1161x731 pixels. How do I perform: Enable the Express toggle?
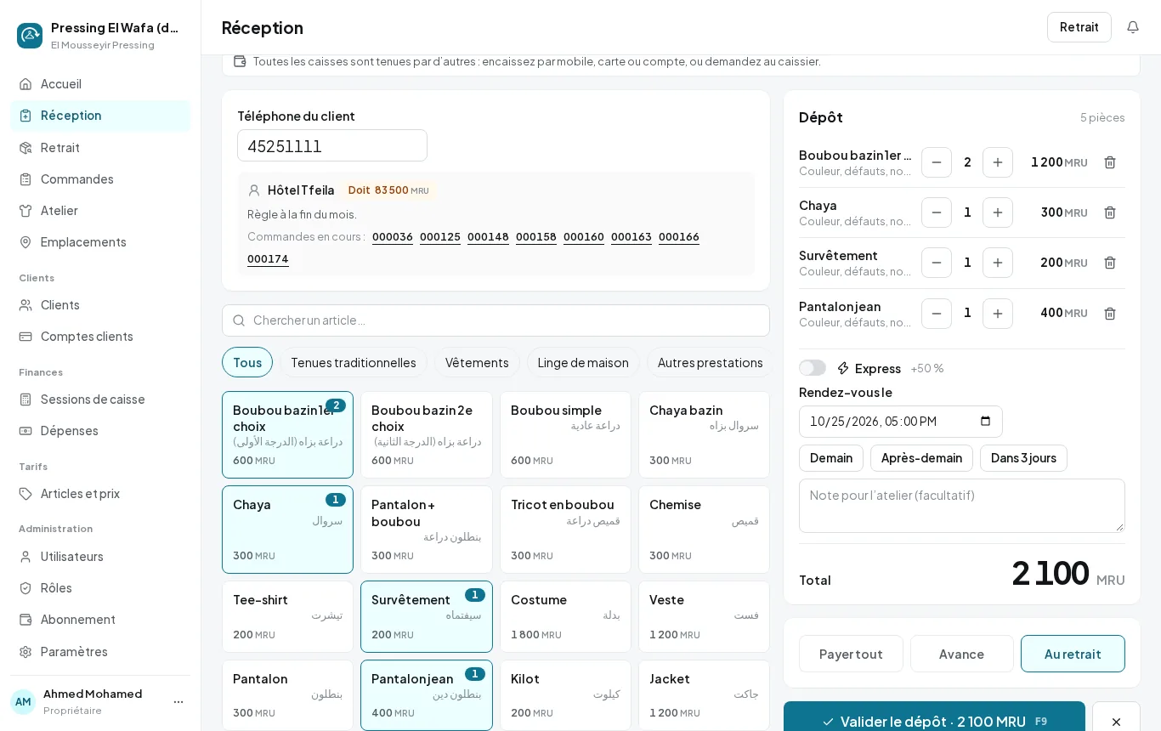pyautogui.click(x=813, y=368)
